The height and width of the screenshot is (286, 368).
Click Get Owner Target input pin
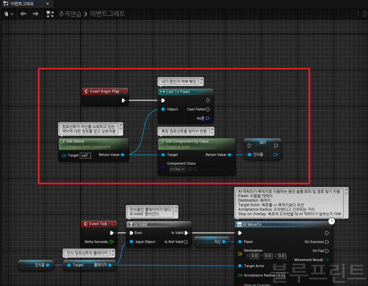click(x=64, y=155)
